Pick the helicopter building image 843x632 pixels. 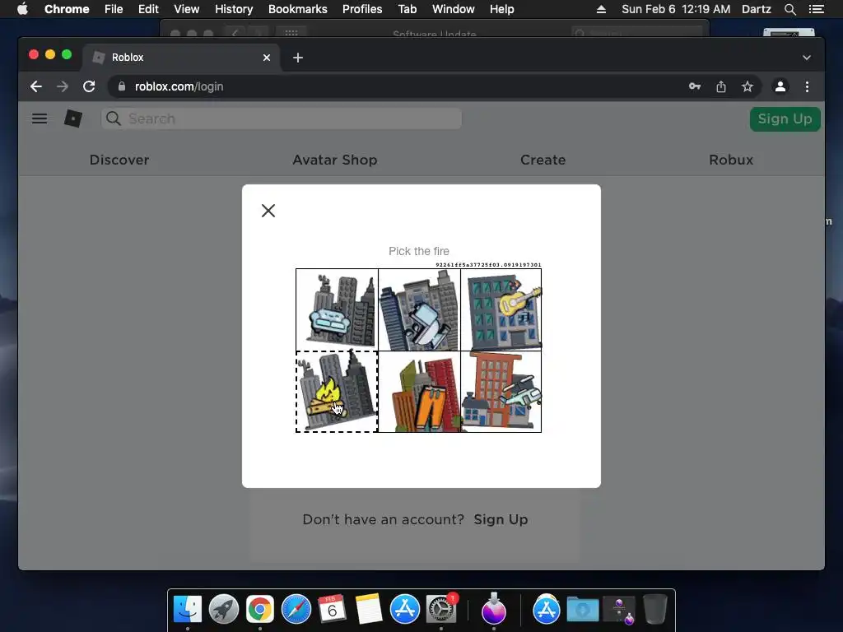click(501, 392)
